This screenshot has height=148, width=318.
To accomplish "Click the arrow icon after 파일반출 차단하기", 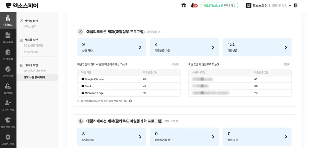I will [x=131, y=101].
